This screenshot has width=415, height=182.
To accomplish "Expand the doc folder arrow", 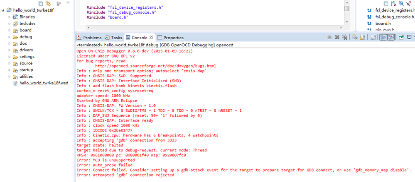I will (9, 43).
